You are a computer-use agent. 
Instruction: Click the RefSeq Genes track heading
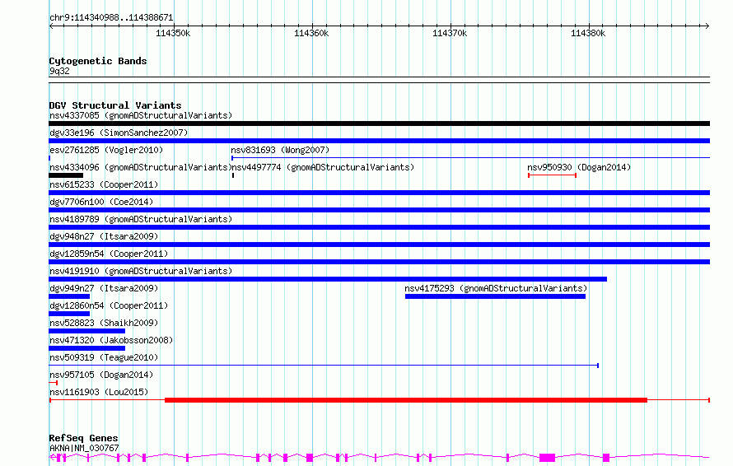tap(83, 438)
